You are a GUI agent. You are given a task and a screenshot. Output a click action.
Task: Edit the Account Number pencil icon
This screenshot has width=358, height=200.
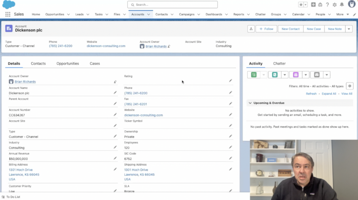[115, 114]
